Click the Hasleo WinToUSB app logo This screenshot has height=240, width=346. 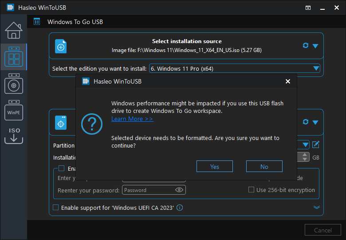(10, 7)
